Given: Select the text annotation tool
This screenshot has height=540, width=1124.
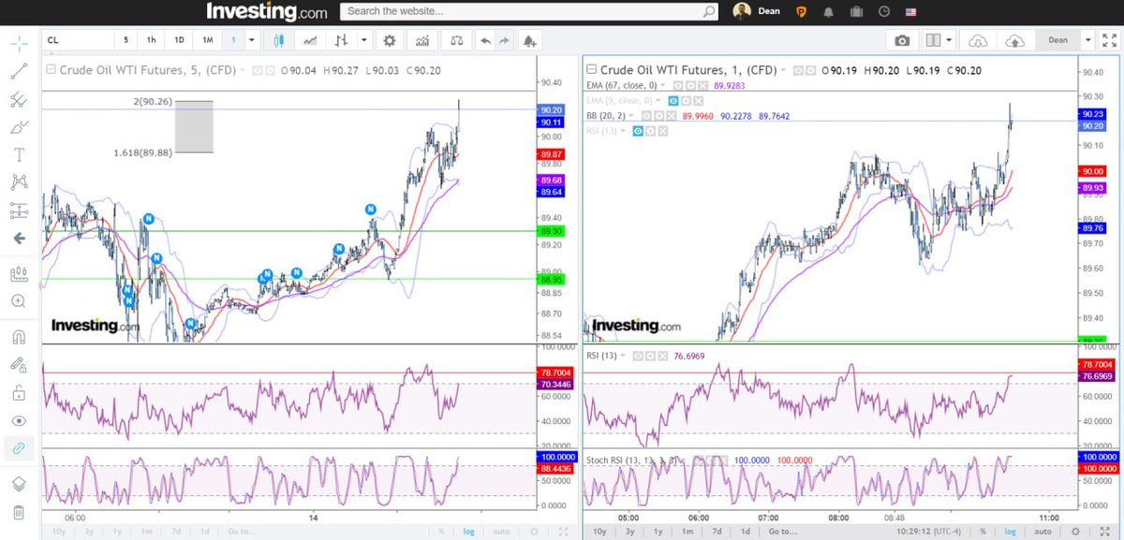Looking at the screenshot, I should 19,155.
